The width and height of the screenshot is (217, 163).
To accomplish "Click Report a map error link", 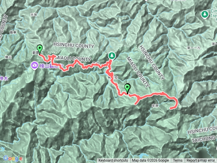I will 200,161.
